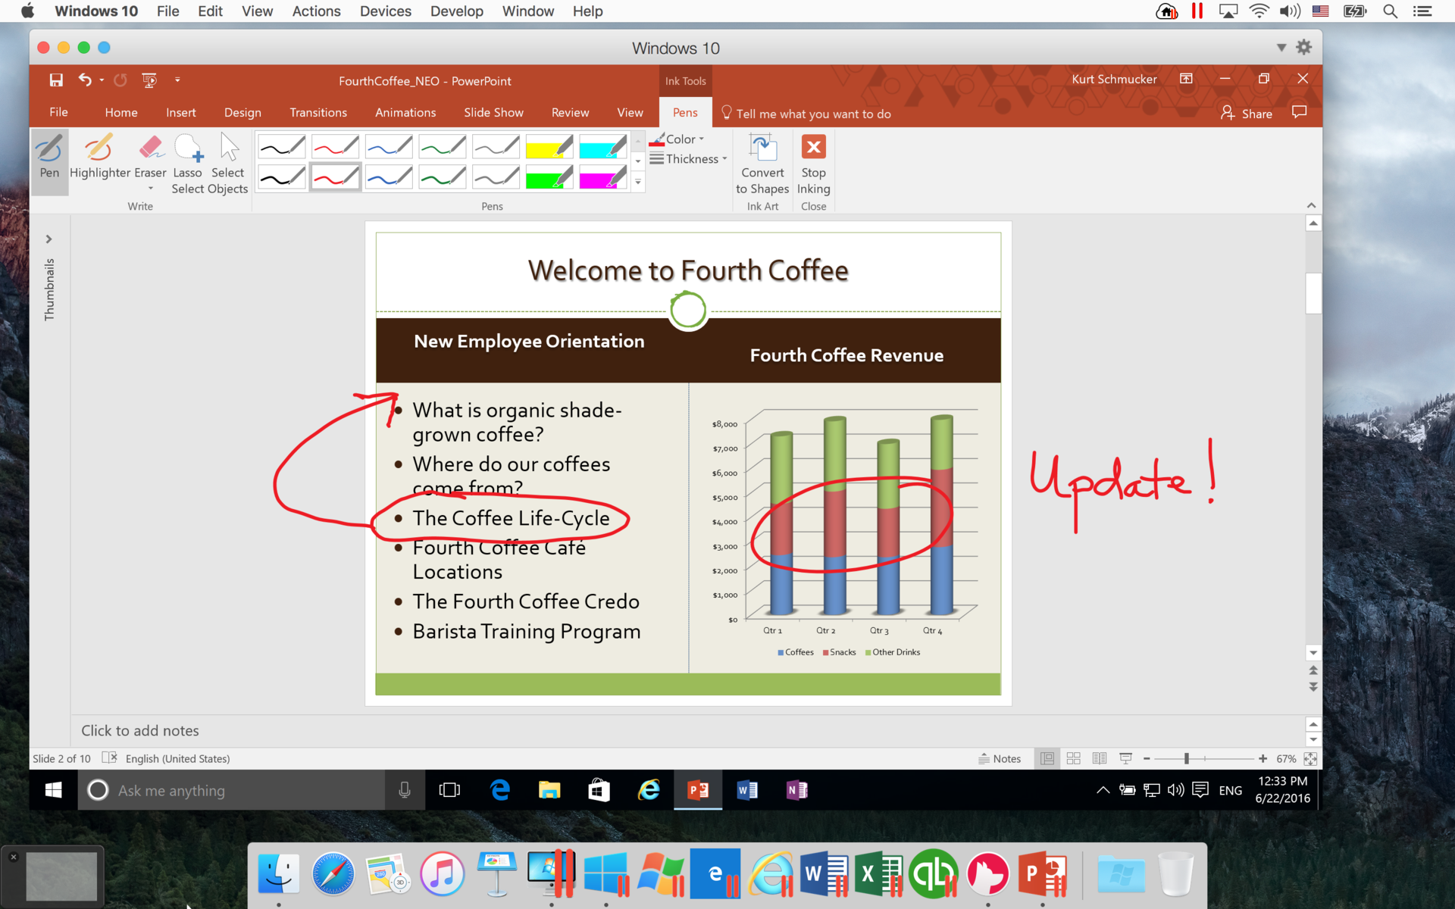
Task: Click English (United States) language indicator
Action: (x=177, y=758)
